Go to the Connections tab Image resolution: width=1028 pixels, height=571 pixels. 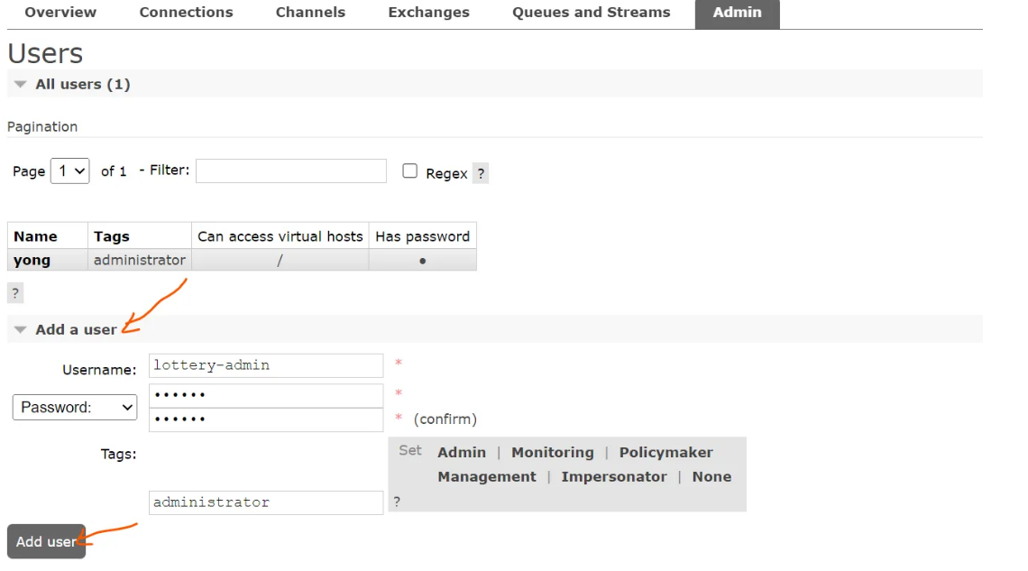(186, 13)
